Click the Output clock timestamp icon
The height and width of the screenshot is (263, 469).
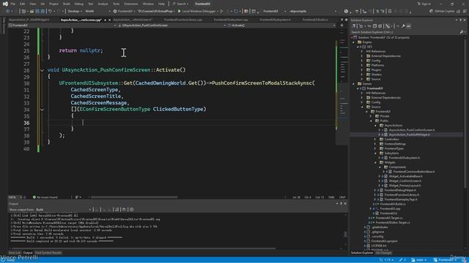point(132,210)
